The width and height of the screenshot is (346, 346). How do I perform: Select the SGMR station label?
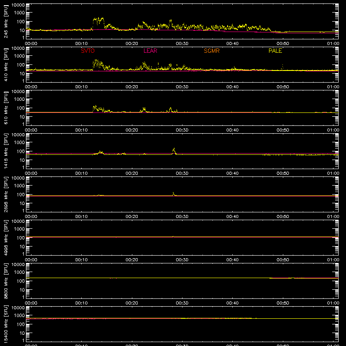click(x=211, y=51)
